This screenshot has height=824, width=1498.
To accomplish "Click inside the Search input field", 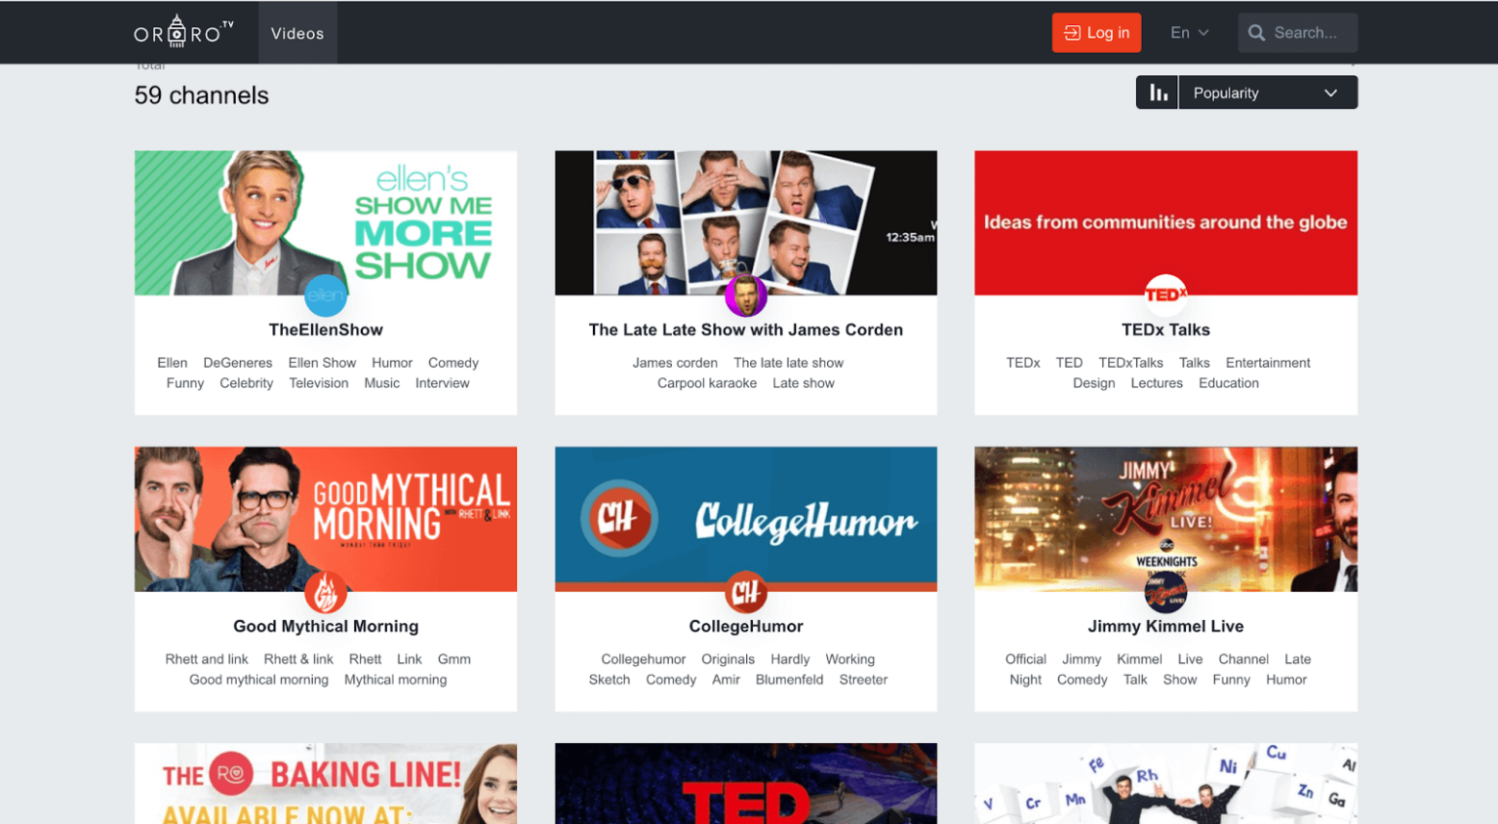I will click(1307, 32).
